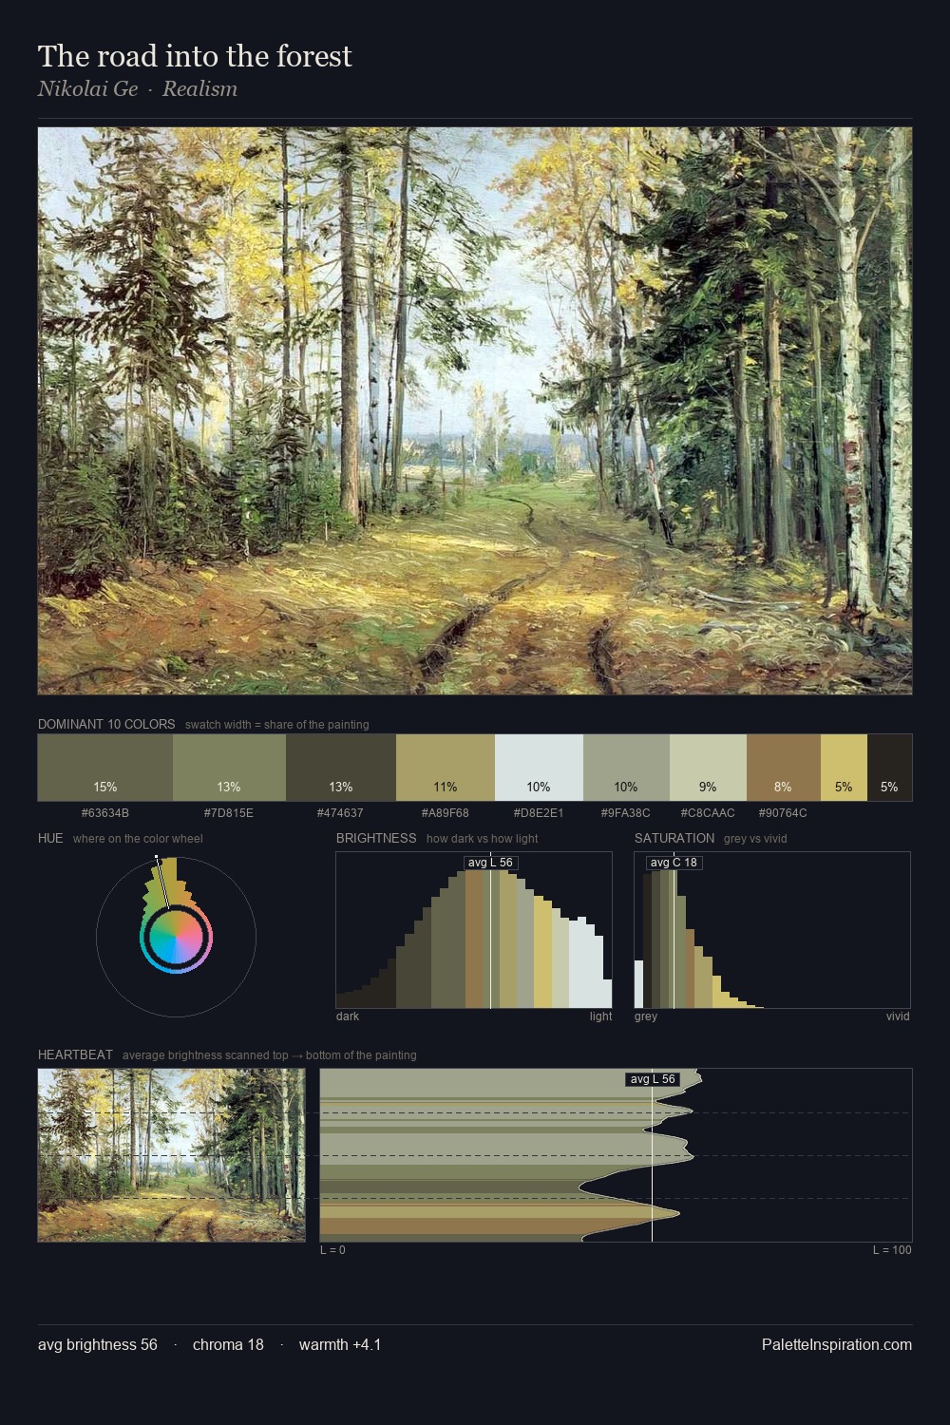950x1425 pixels.
Task: Click the 'SATURATION' section heading
Action: (x=674, y=838)
